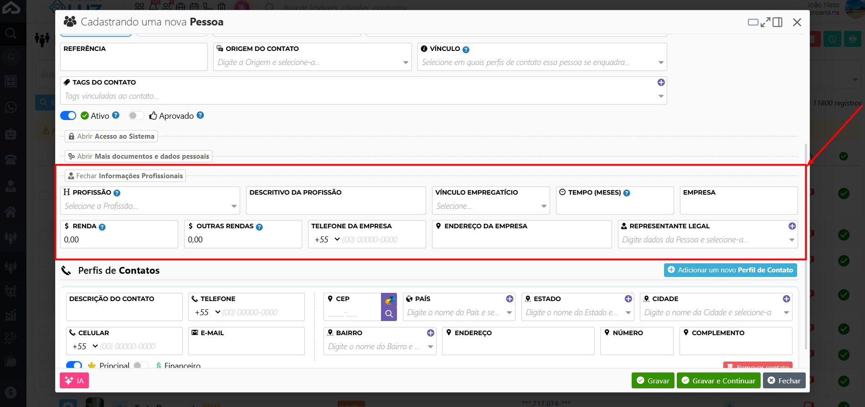Click Tempo (Meses) help question icon
This screenshot has height=407, width=865.
click(627, 193)
